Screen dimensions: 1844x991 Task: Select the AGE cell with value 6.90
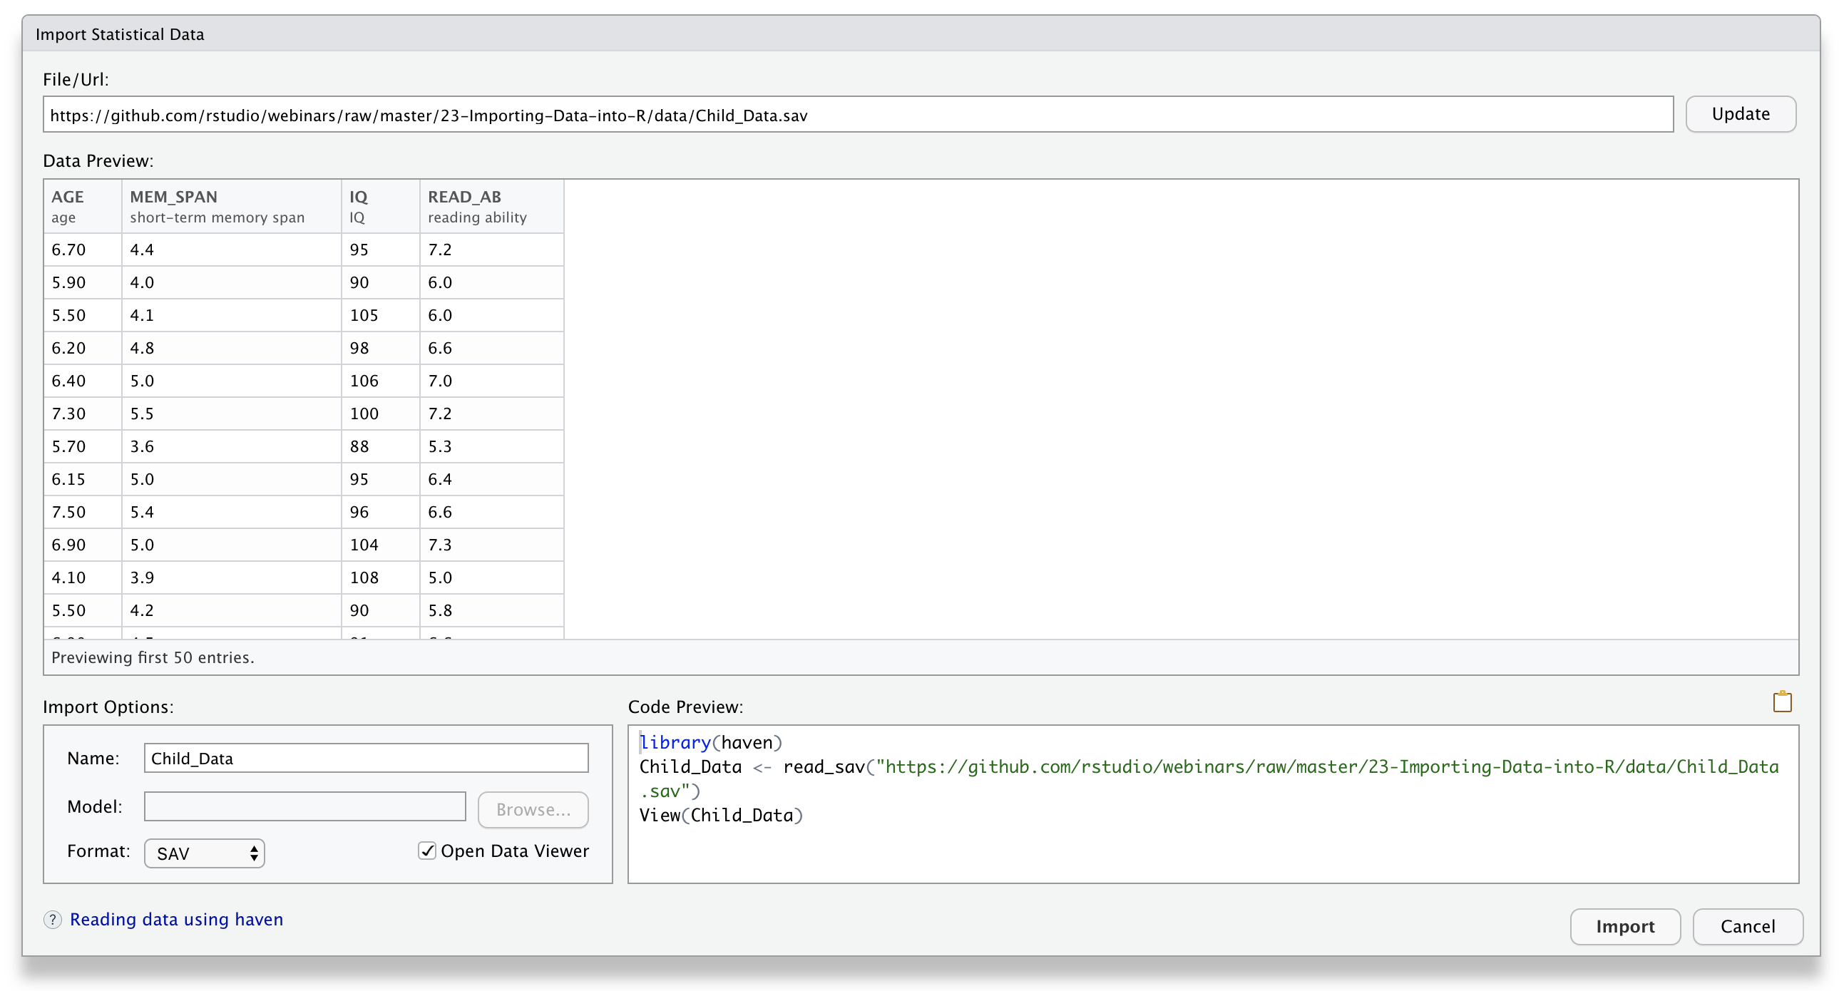(82, 545)
